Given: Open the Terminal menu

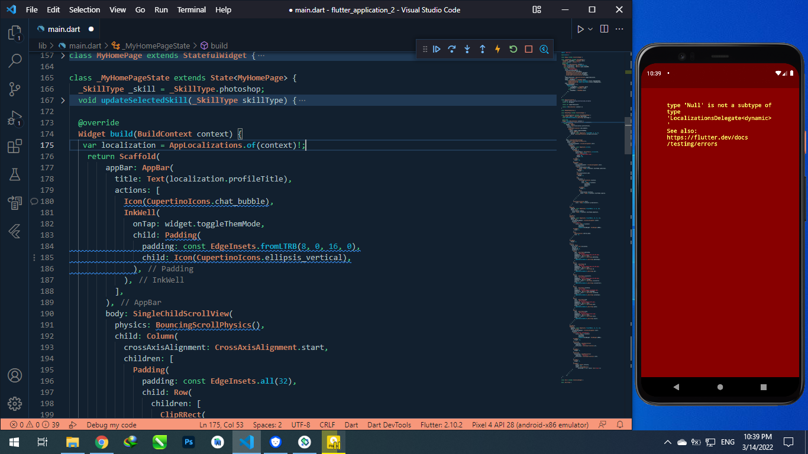Looking at the screenshot, I should 192,9.
